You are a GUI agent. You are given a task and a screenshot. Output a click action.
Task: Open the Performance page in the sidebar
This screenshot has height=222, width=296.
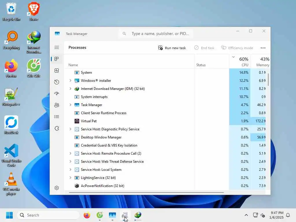57,71
